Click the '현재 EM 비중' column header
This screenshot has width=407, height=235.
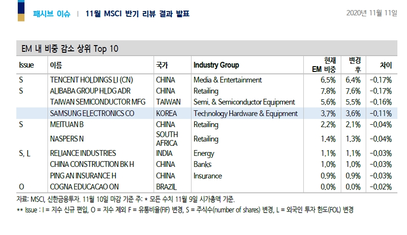click(x=324, y=65)
